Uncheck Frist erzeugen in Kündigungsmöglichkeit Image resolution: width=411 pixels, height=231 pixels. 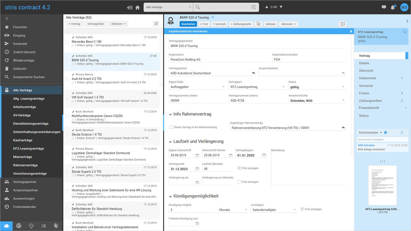point(302,209)
